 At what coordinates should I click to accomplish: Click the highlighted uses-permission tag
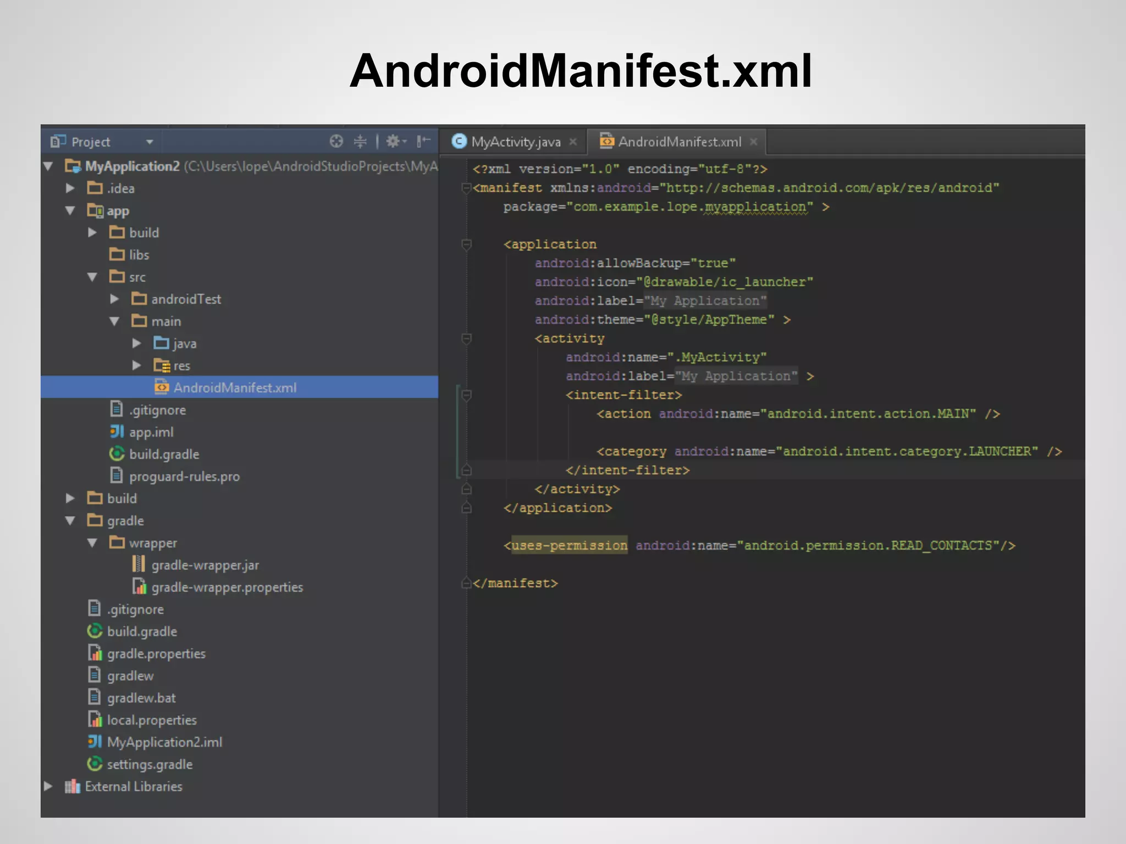pyautogui.click(x=570, y=545)
